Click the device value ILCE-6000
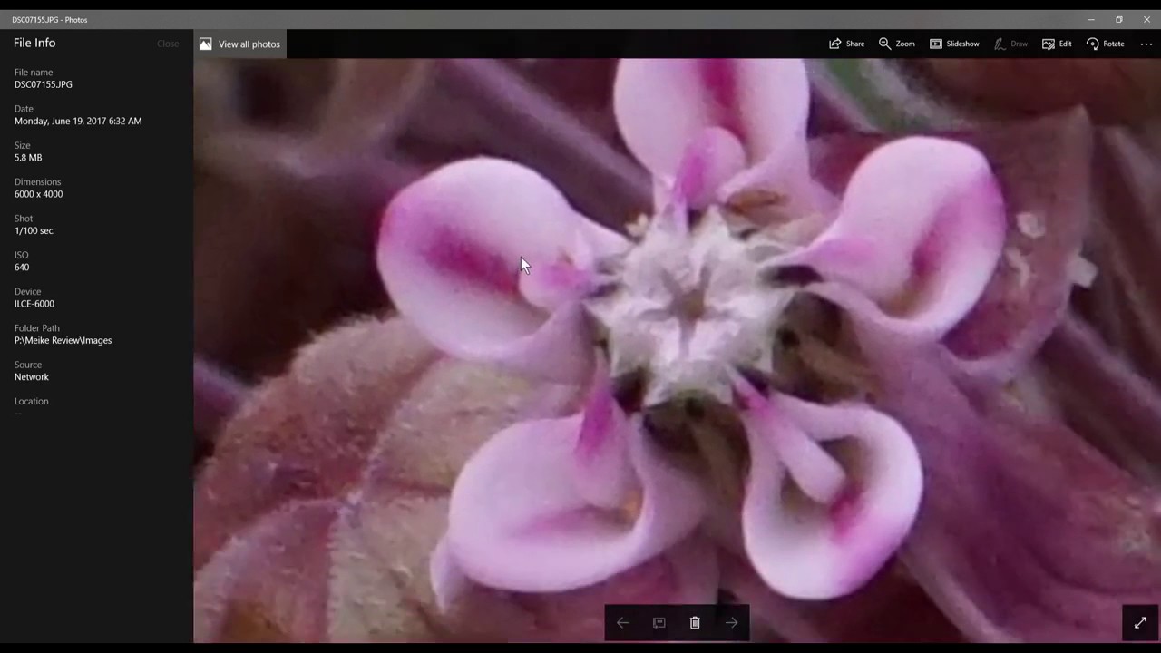The image size is (1161, 653). click(x=34, y=304)
